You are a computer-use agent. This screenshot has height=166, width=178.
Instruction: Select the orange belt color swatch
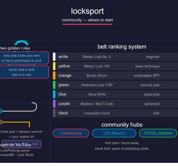tap(54, 76)
